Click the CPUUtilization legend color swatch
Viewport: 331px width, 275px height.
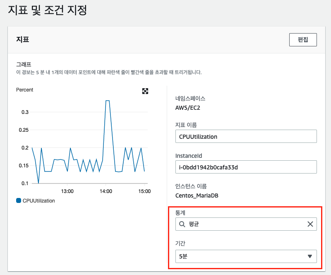[19, 200]
